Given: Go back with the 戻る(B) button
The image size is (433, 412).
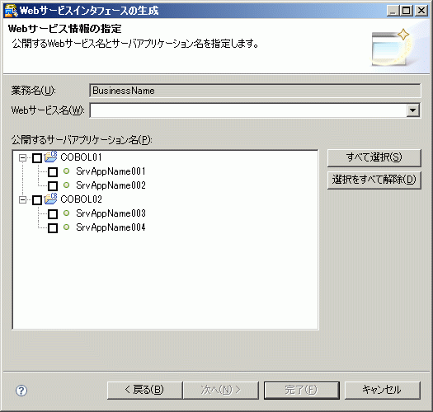Looking at the screenshot, I should [144, 391].
